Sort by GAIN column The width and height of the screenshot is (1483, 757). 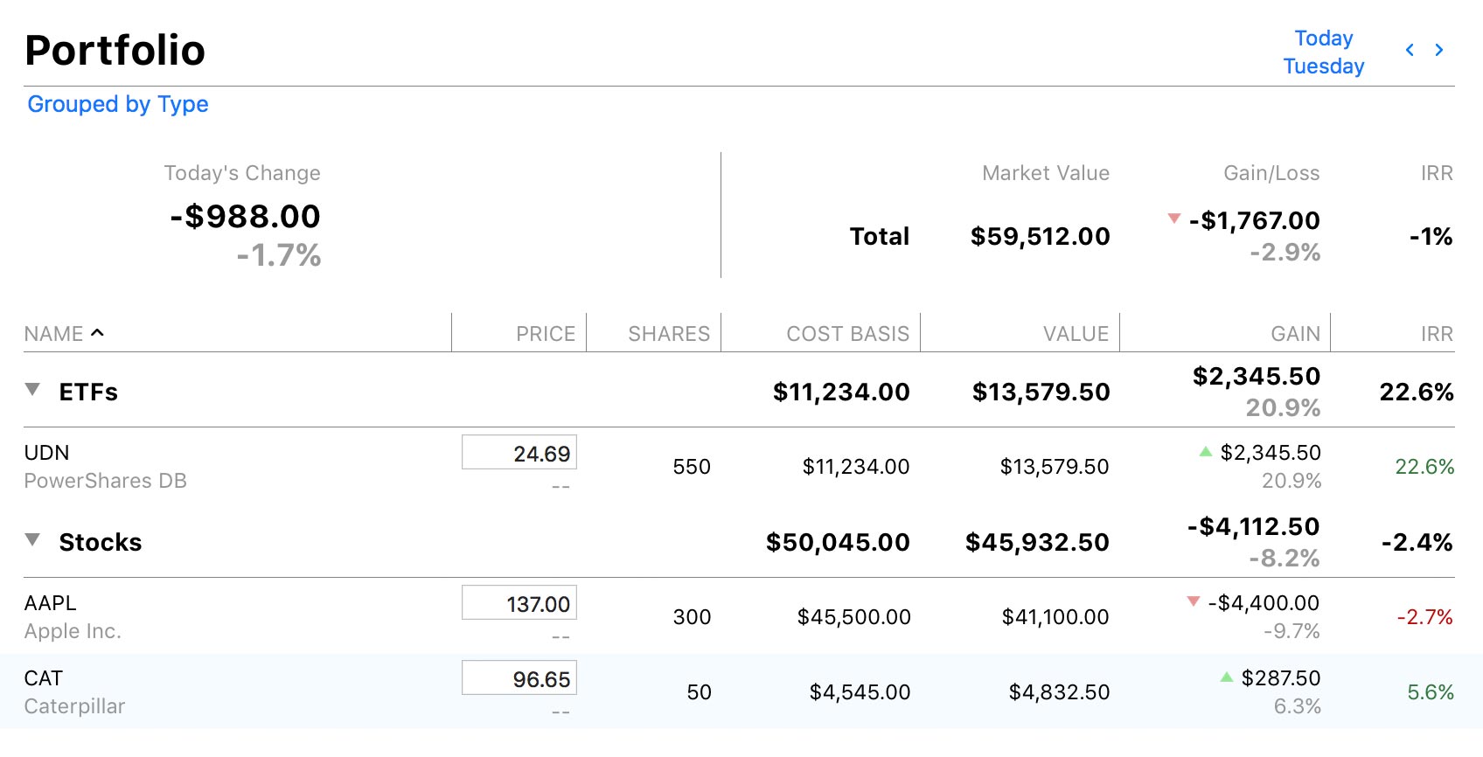(1295, 334)
